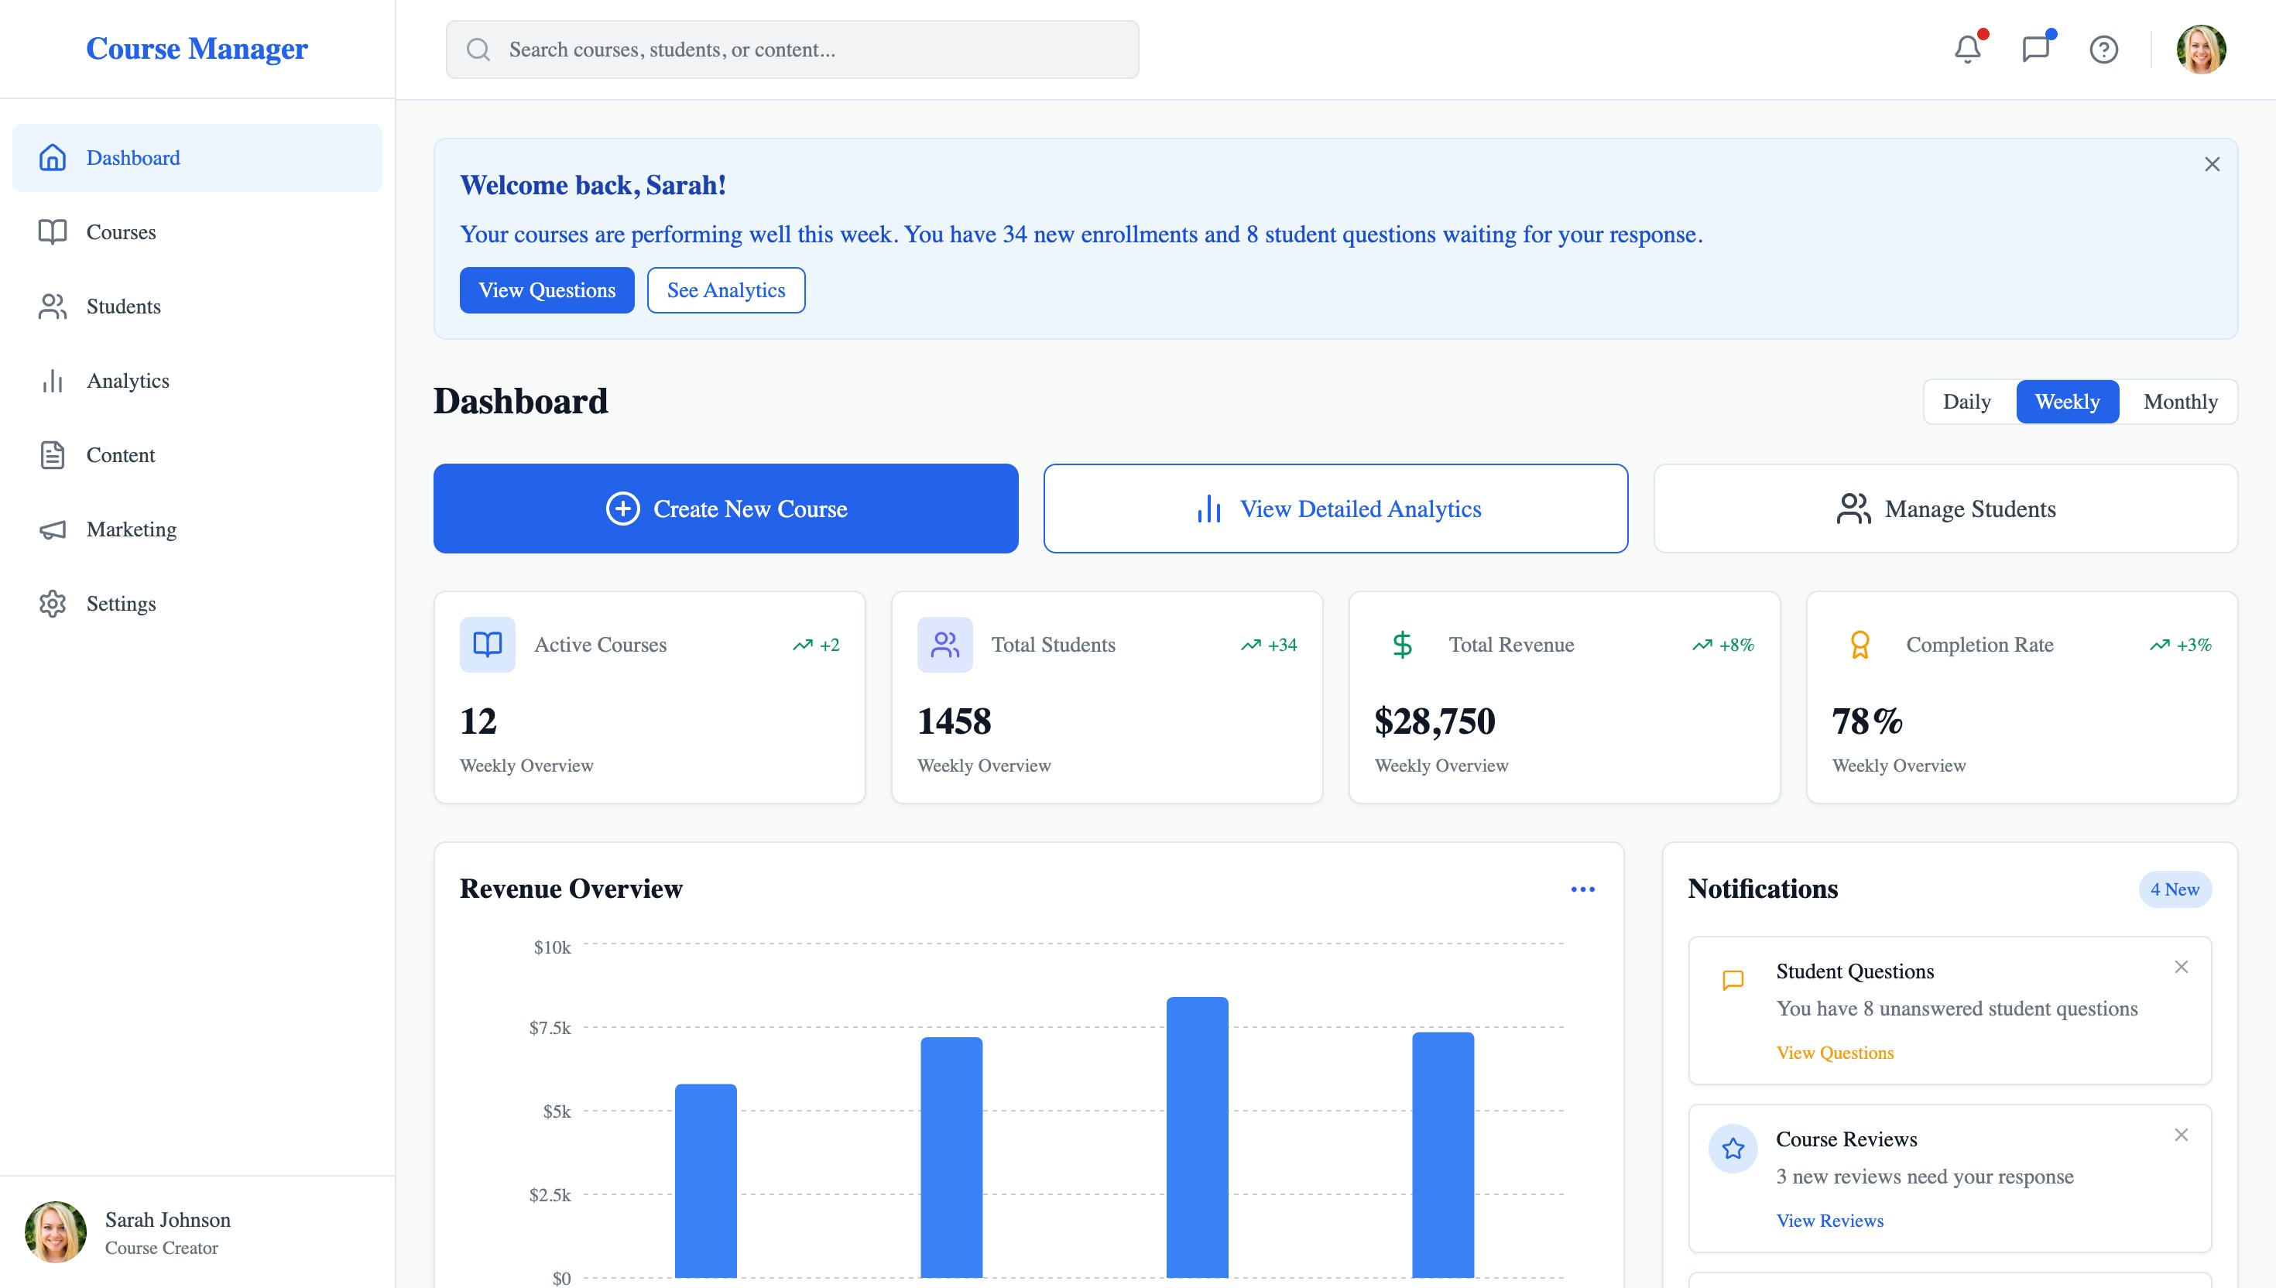Click the tallest revenue chart bar
The image size is (2276, 1288).
(x=1197, y=1137)
